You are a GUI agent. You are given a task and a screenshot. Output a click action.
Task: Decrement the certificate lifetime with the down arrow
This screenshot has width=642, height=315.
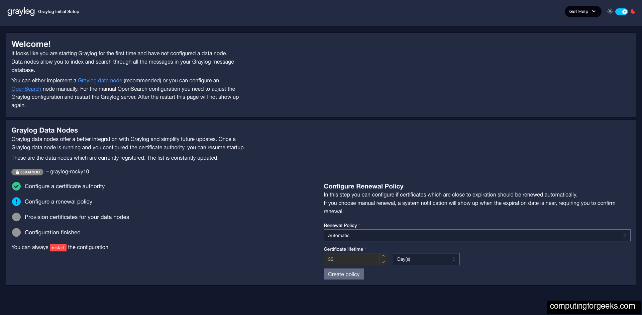383,262
